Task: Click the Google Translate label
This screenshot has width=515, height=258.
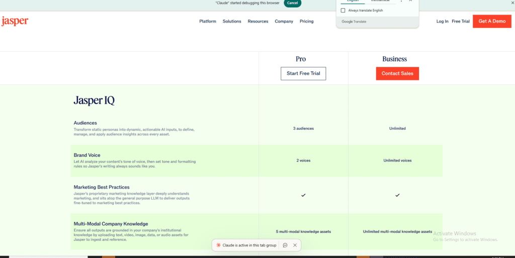Action: [354, 22]
